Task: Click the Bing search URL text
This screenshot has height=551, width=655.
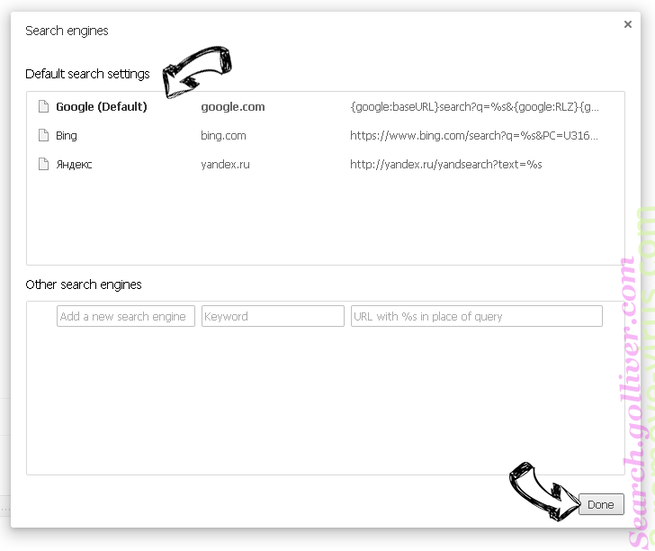Action: (474, 135)
